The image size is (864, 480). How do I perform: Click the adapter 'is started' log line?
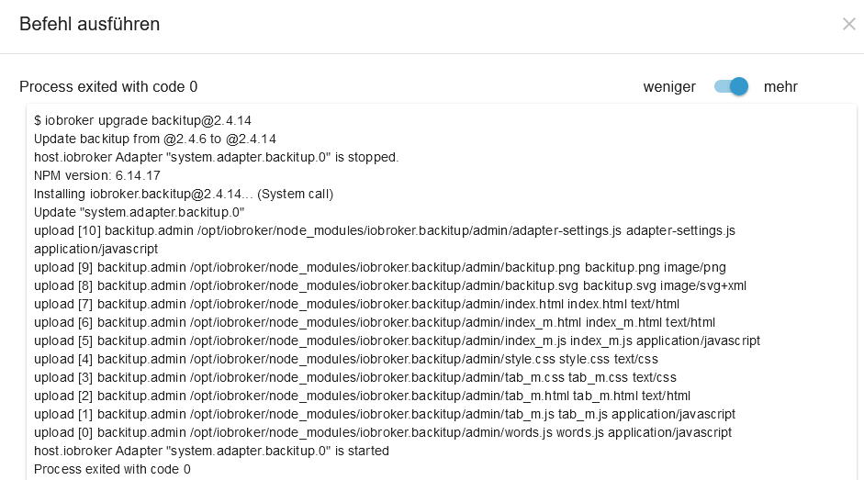[x=211, y=451]
